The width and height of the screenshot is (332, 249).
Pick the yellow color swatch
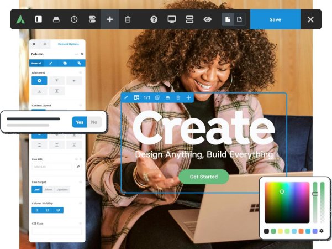[x=280, y=231]
